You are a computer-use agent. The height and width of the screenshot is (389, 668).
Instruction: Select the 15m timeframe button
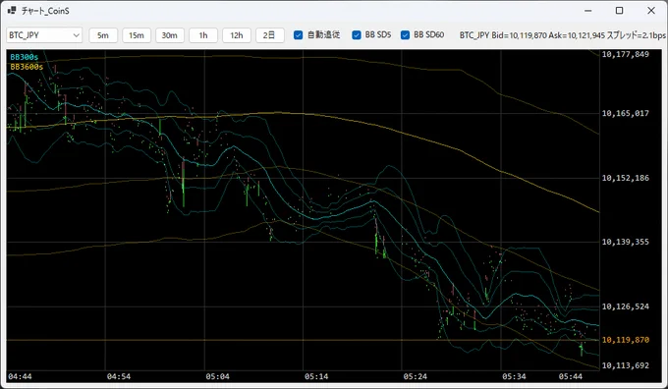click(137, 35)
